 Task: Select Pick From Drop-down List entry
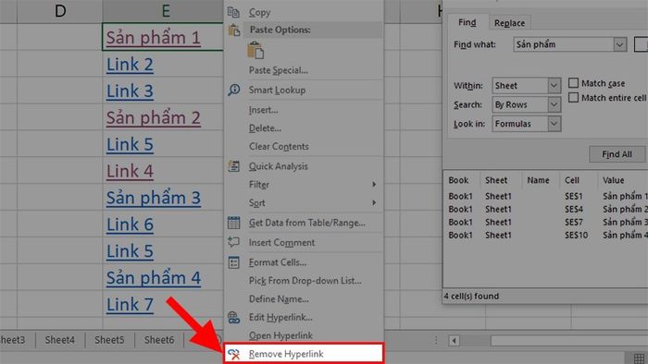(304, 281)
